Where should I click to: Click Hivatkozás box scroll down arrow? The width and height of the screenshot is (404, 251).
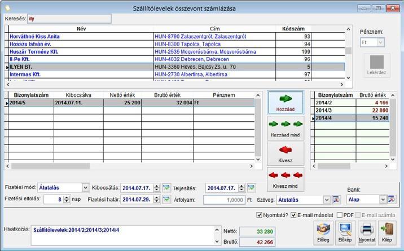point(217,241)
